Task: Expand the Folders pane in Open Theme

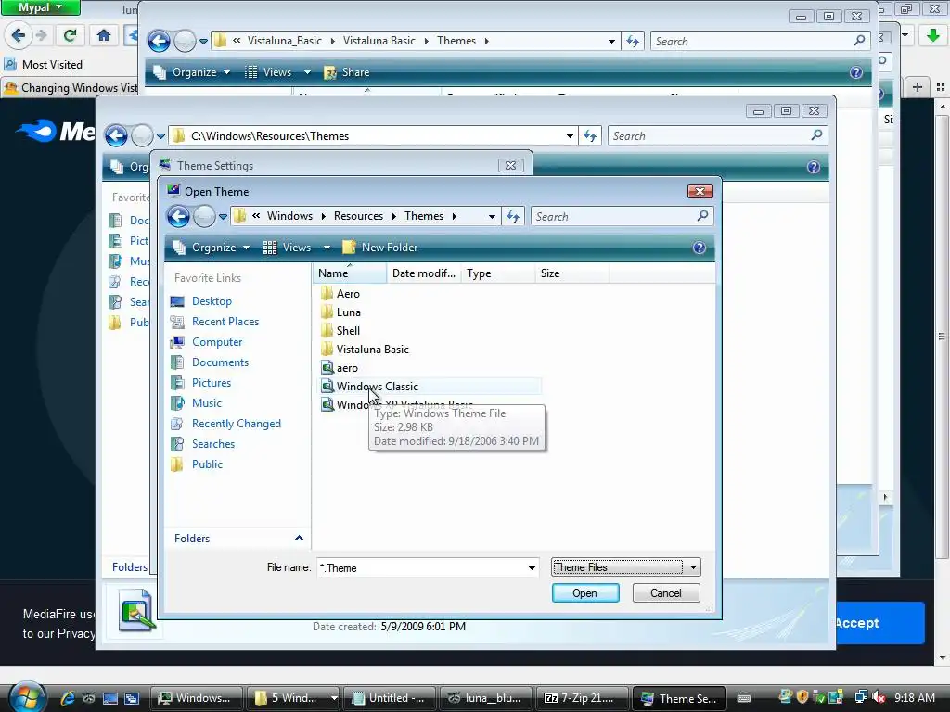Action: click(299, 539)
